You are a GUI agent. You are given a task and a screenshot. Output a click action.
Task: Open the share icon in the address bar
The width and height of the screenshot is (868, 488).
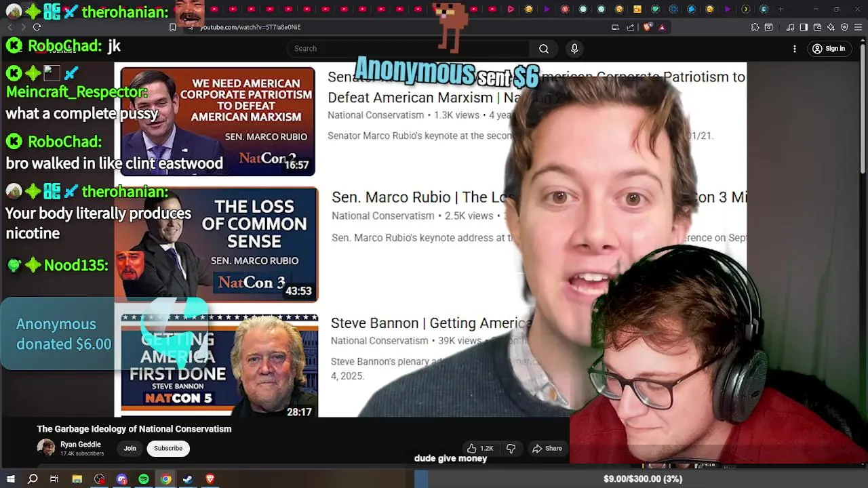[631, 27]
